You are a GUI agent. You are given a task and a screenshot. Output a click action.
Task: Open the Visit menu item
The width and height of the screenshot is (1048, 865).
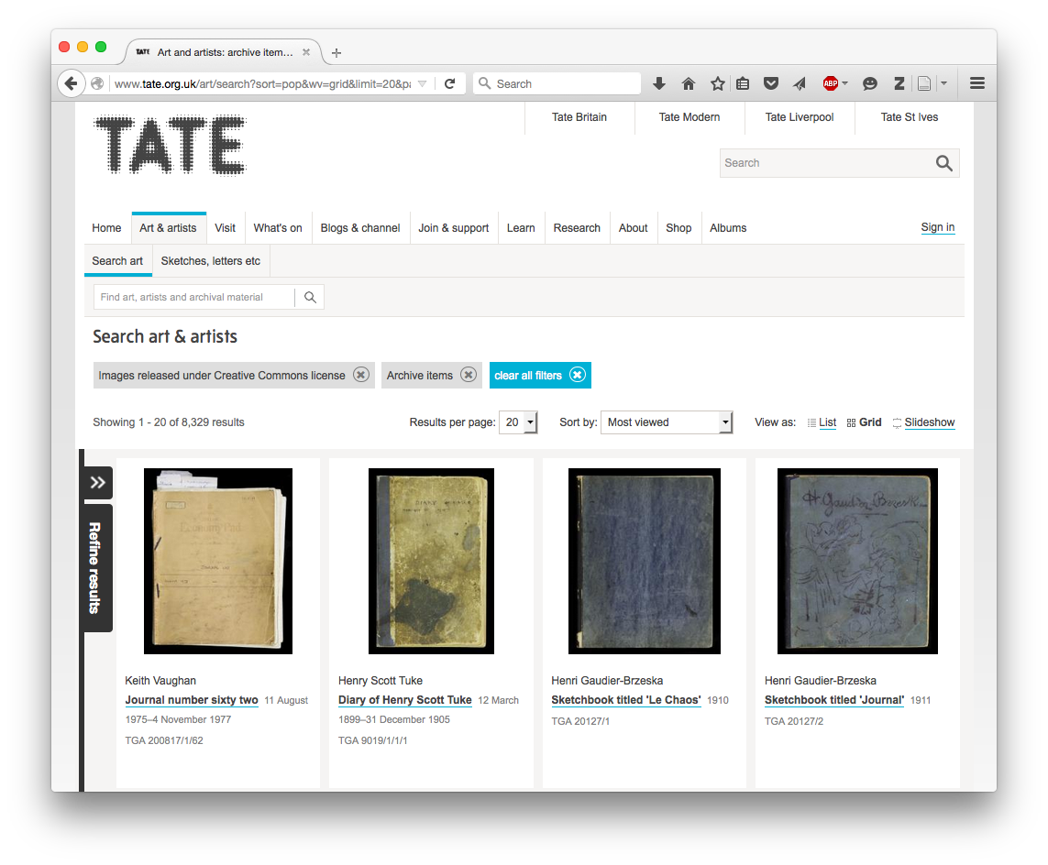[x=226, y=228]
